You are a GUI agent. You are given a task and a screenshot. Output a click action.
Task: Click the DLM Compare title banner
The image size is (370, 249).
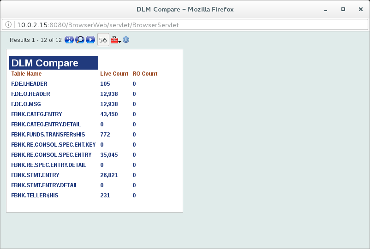point(54,63)
